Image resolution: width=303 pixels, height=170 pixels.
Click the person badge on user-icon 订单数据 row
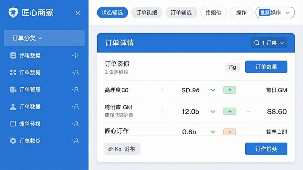click(x=75, y=107)
